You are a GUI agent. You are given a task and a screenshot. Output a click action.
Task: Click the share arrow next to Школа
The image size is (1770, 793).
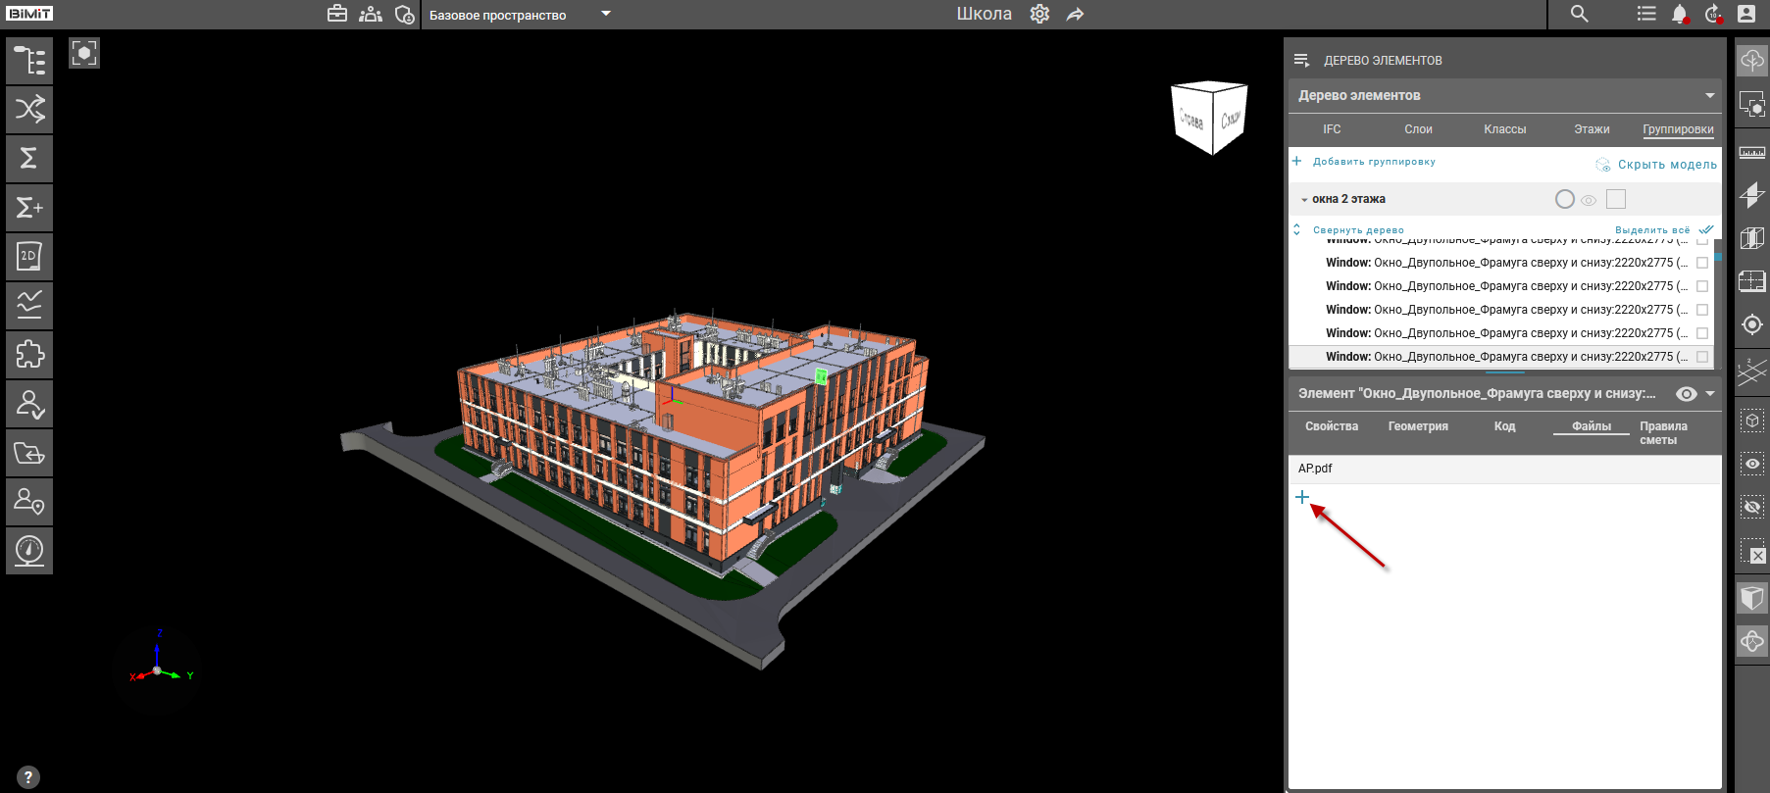click(x=1076, y=15)
